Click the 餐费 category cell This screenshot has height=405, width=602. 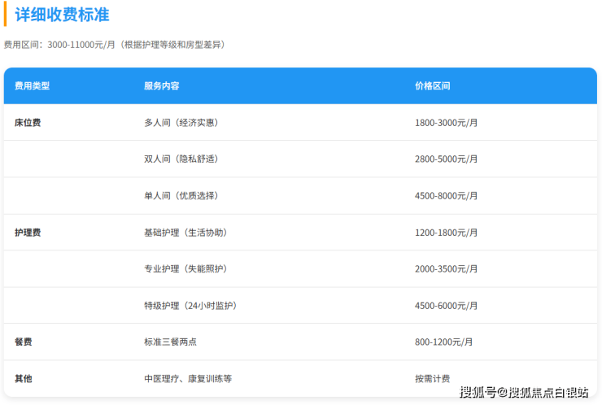(x=24, y=342)
